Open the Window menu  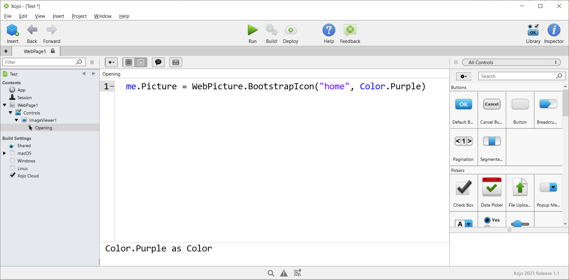(x=103, y=16)
